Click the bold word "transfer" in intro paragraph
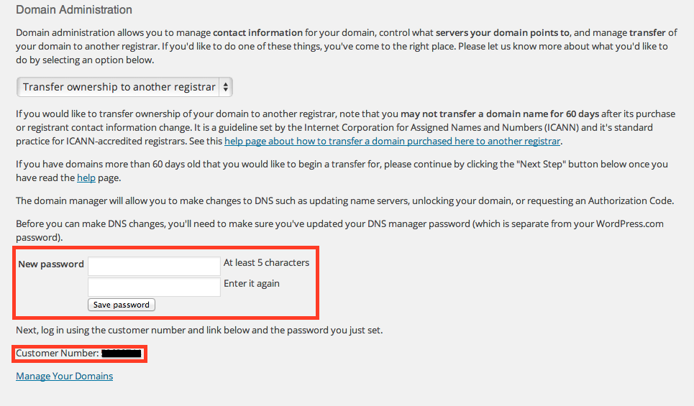Image resolution: width=694 pixels, height=406 pixels. (x=648, y=33)
